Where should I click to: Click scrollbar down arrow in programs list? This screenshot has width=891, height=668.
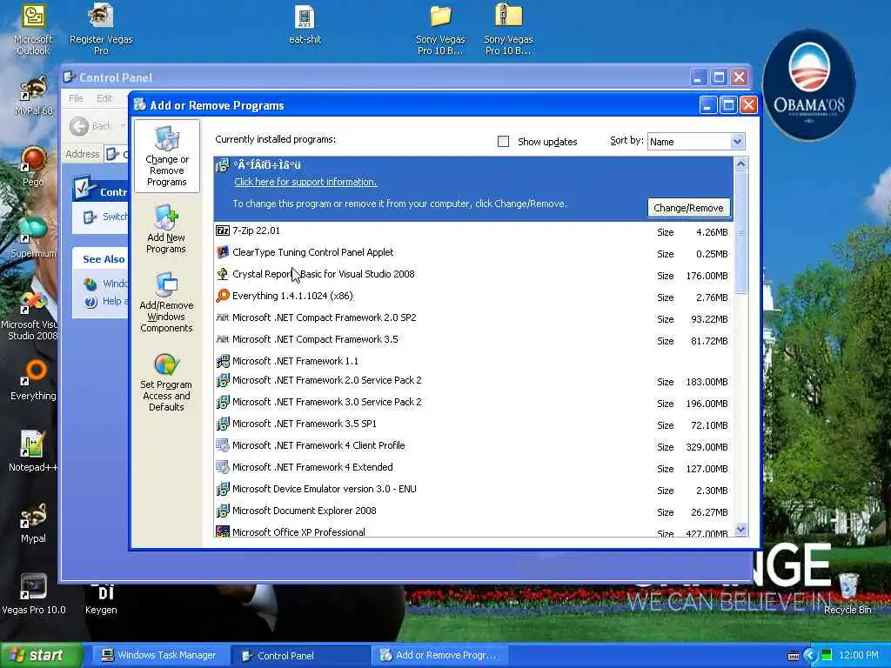click(740, 530)
